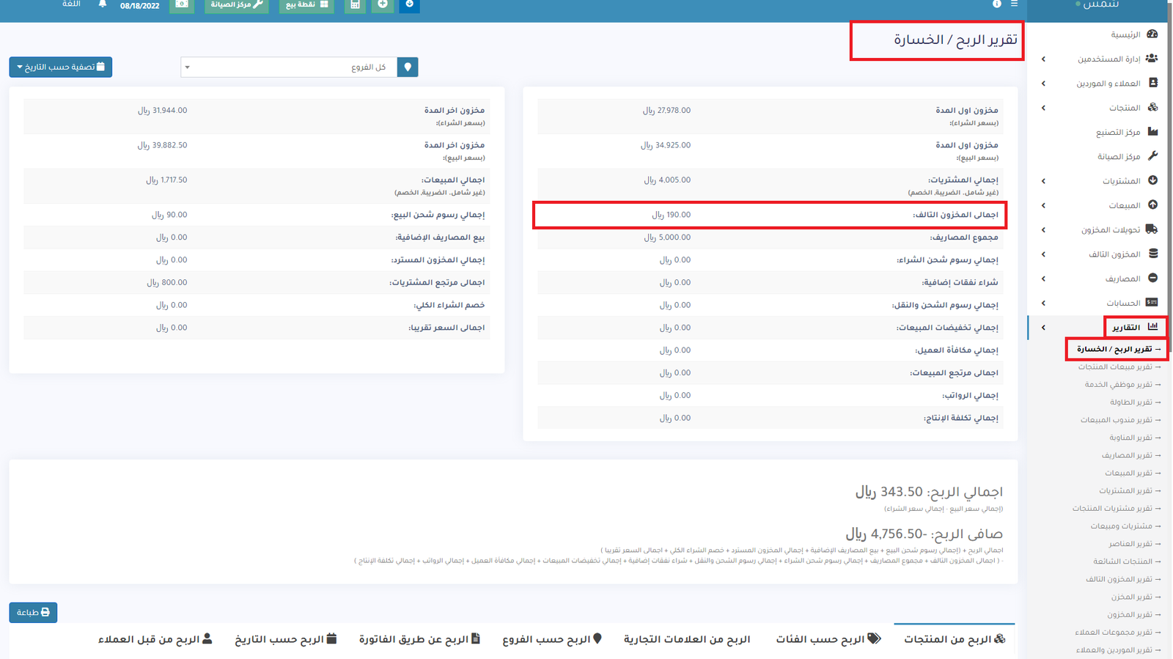Image resolution: width=1173 pixels, height=659 pixels.
Task: Open the calculator icon in top bar
Action: pyautogui.click(x=355, y=5)
